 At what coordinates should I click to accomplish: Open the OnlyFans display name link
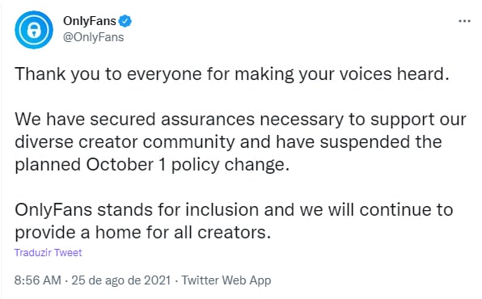point(90,21)
